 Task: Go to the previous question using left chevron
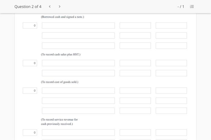(x=50, y=6)
